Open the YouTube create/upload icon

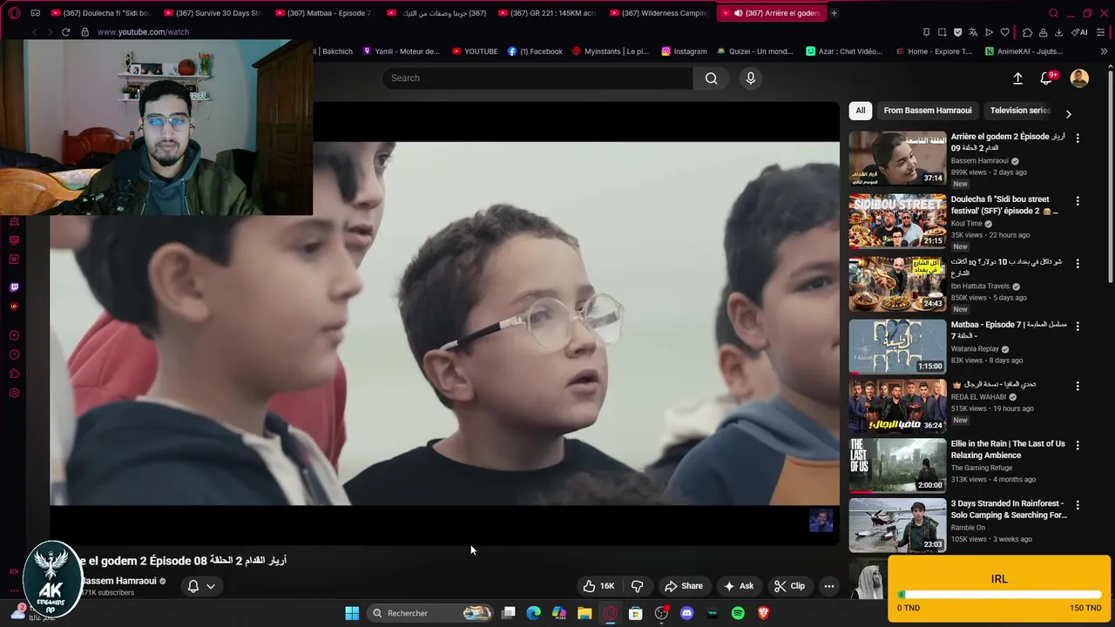click(x=1017, y=78)
